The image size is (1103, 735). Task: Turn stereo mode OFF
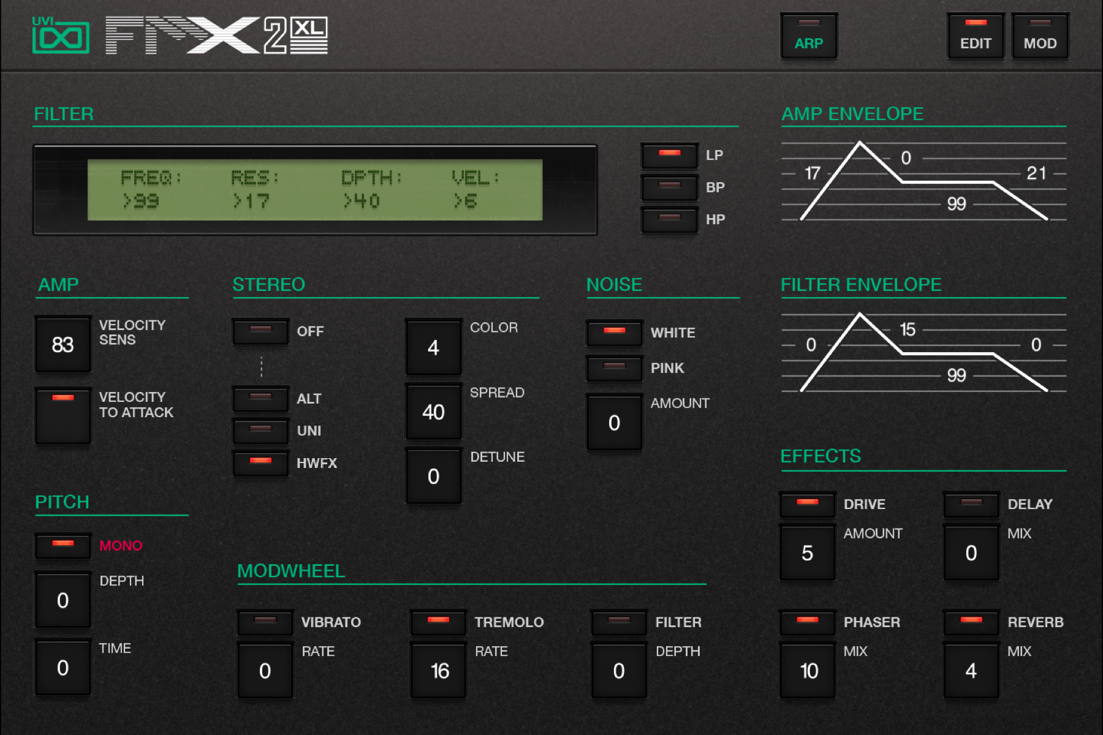(260, 331)
